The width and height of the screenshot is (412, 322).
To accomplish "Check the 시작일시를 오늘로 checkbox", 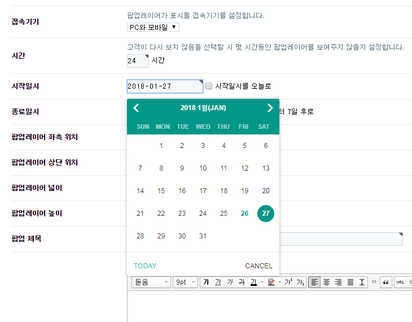I will [209, 86].
